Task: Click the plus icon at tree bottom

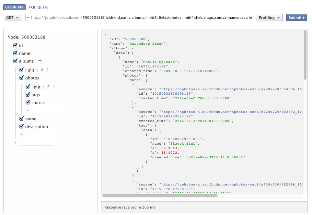Action: (x=15, y=143)
